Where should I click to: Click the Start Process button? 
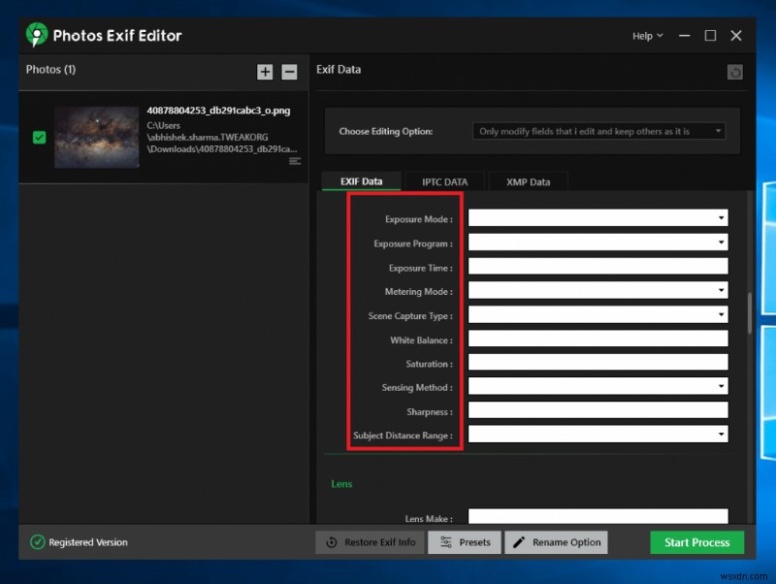click(x=696, y=542)
